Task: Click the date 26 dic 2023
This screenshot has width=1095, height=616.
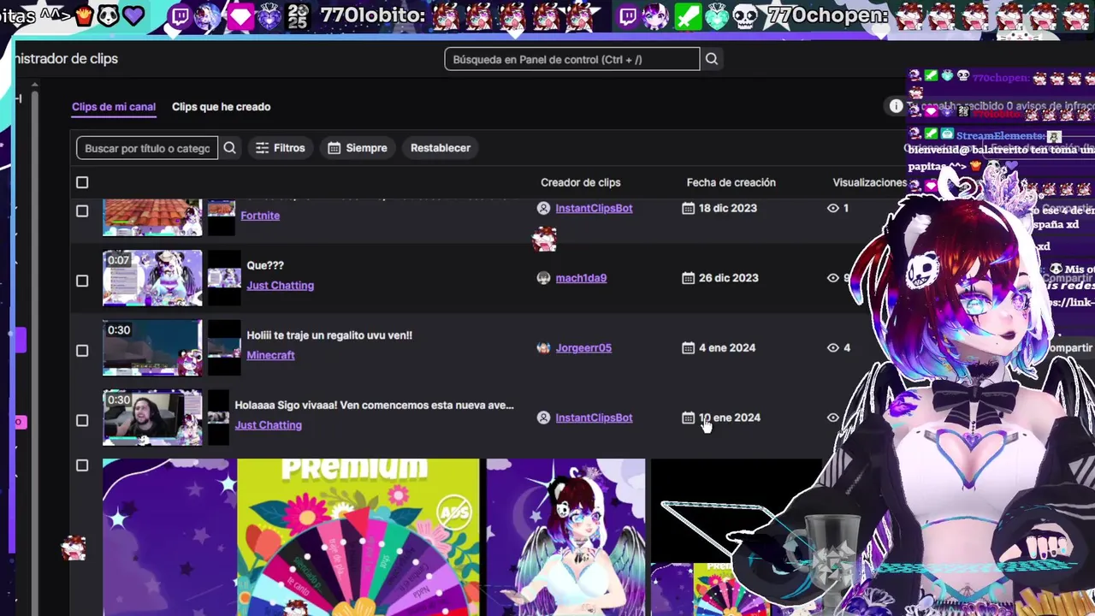Action: 728,278
